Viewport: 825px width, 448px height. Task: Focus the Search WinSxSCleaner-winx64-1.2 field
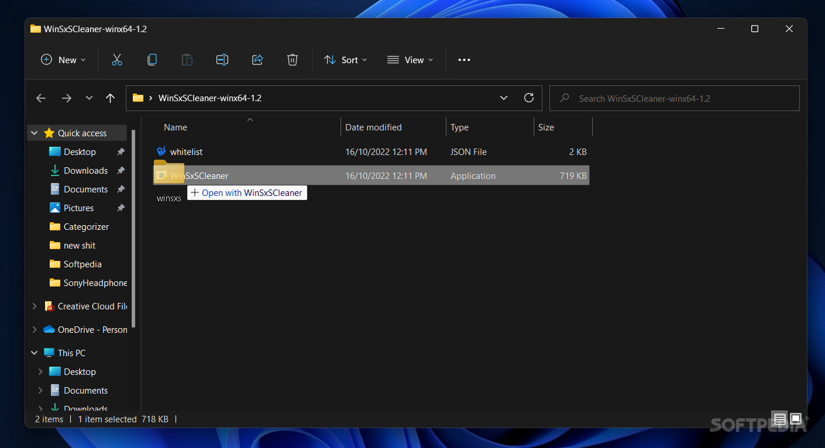[675, 98]
